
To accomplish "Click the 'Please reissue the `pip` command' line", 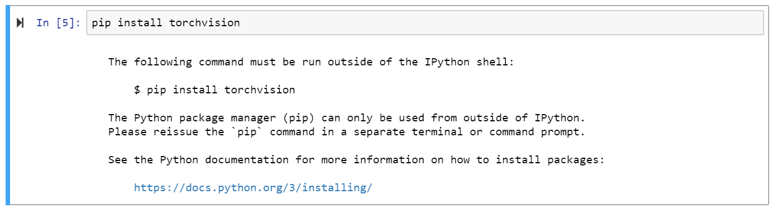I will pyautogui.click(x=346, y=132).
